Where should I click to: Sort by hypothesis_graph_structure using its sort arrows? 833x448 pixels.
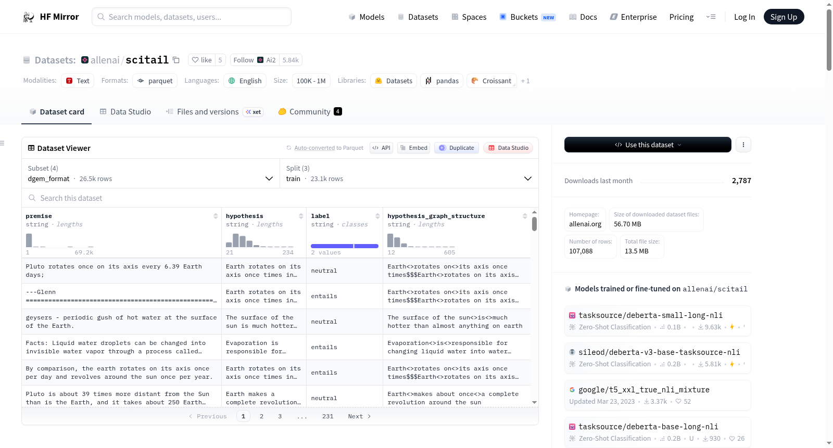[x=525, y=216]
